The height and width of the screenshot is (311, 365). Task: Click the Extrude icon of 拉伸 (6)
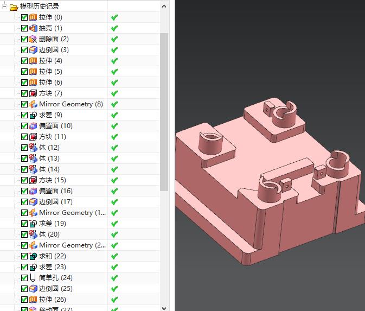pyautogui.click(x=33, y=82)
